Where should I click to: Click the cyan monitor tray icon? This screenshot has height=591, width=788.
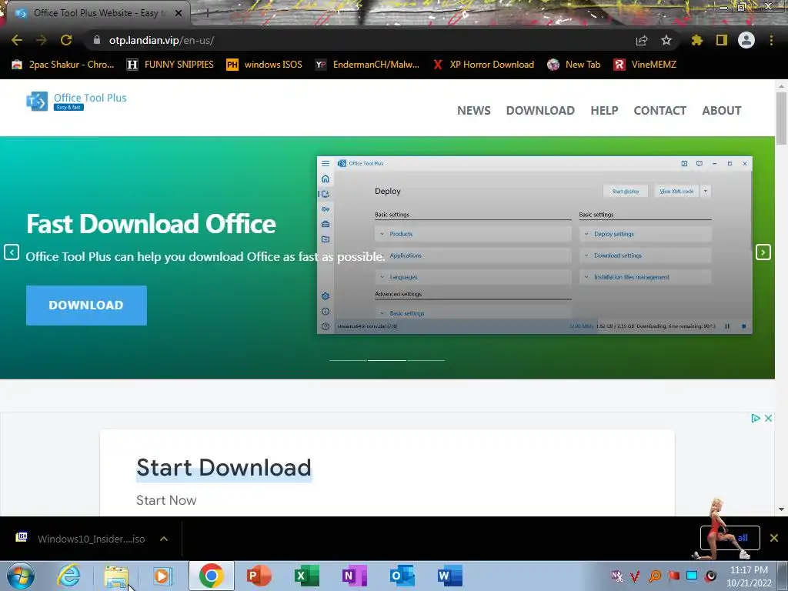[x=692, y=576]
